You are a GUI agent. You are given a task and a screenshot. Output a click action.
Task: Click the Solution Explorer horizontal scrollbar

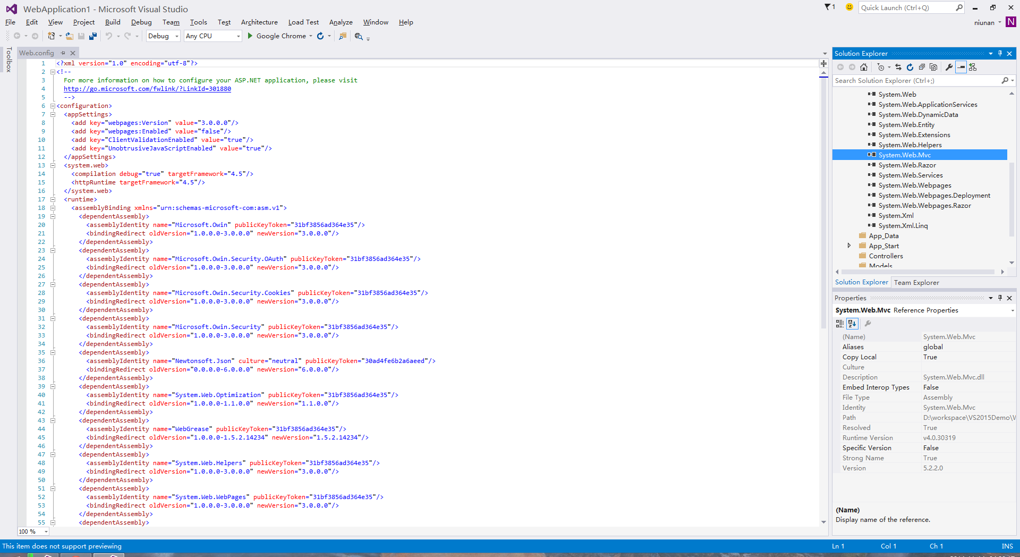click(x=917, y=272)
